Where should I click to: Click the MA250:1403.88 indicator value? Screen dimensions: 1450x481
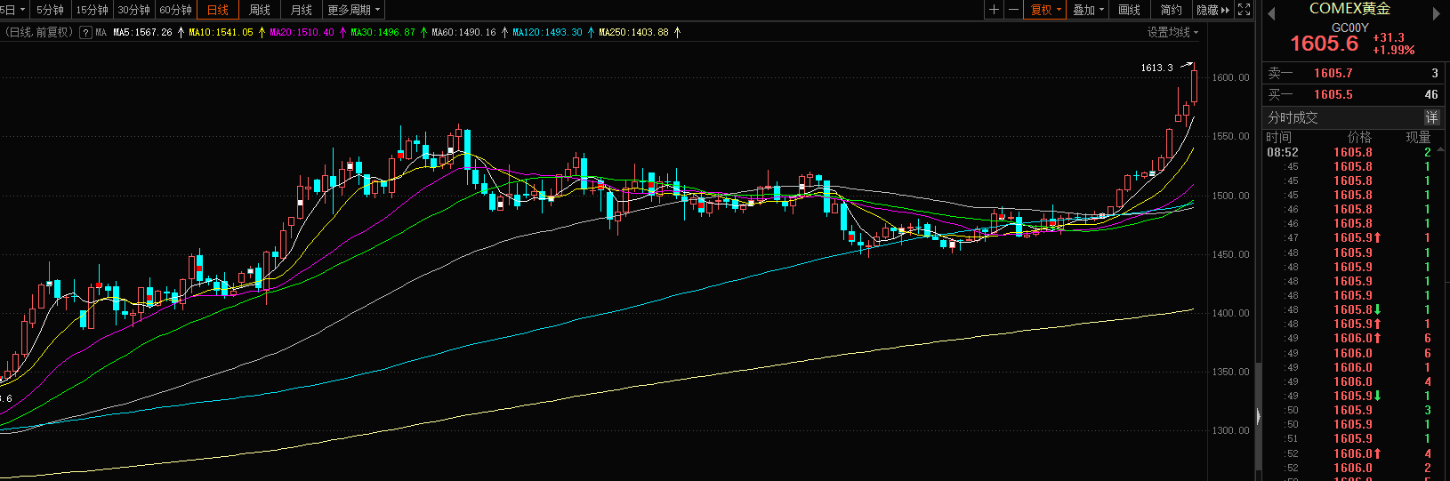pyautogui.click(x=633, y=32)
